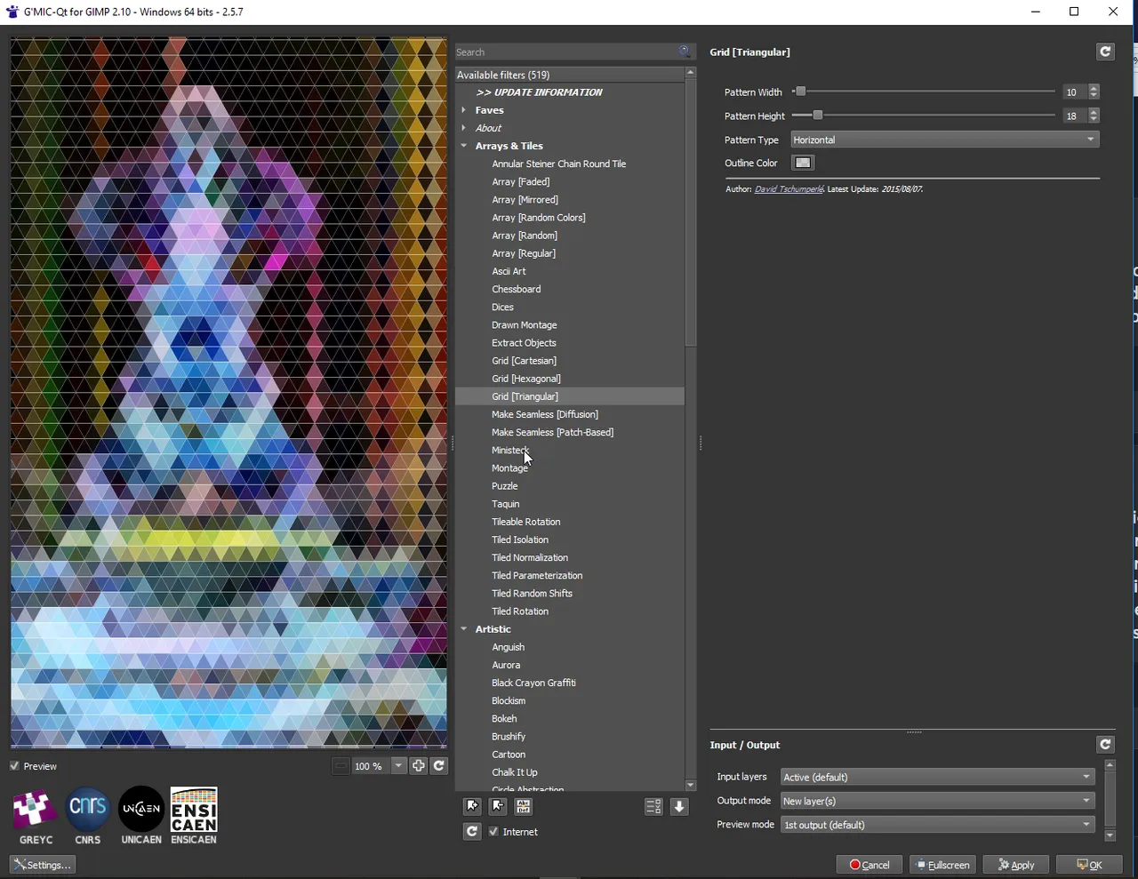
Task: Reset Grid [Triangular] parameters icon
Action: [1105, 52]
